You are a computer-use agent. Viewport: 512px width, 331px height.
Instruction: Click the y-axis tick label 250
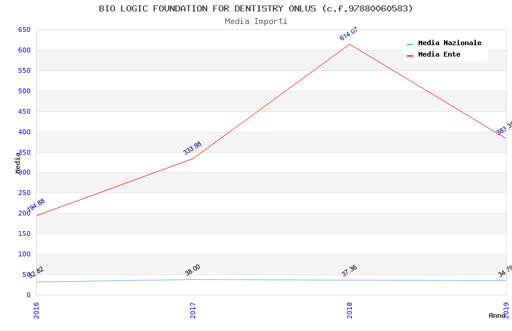tap(24, 193)
